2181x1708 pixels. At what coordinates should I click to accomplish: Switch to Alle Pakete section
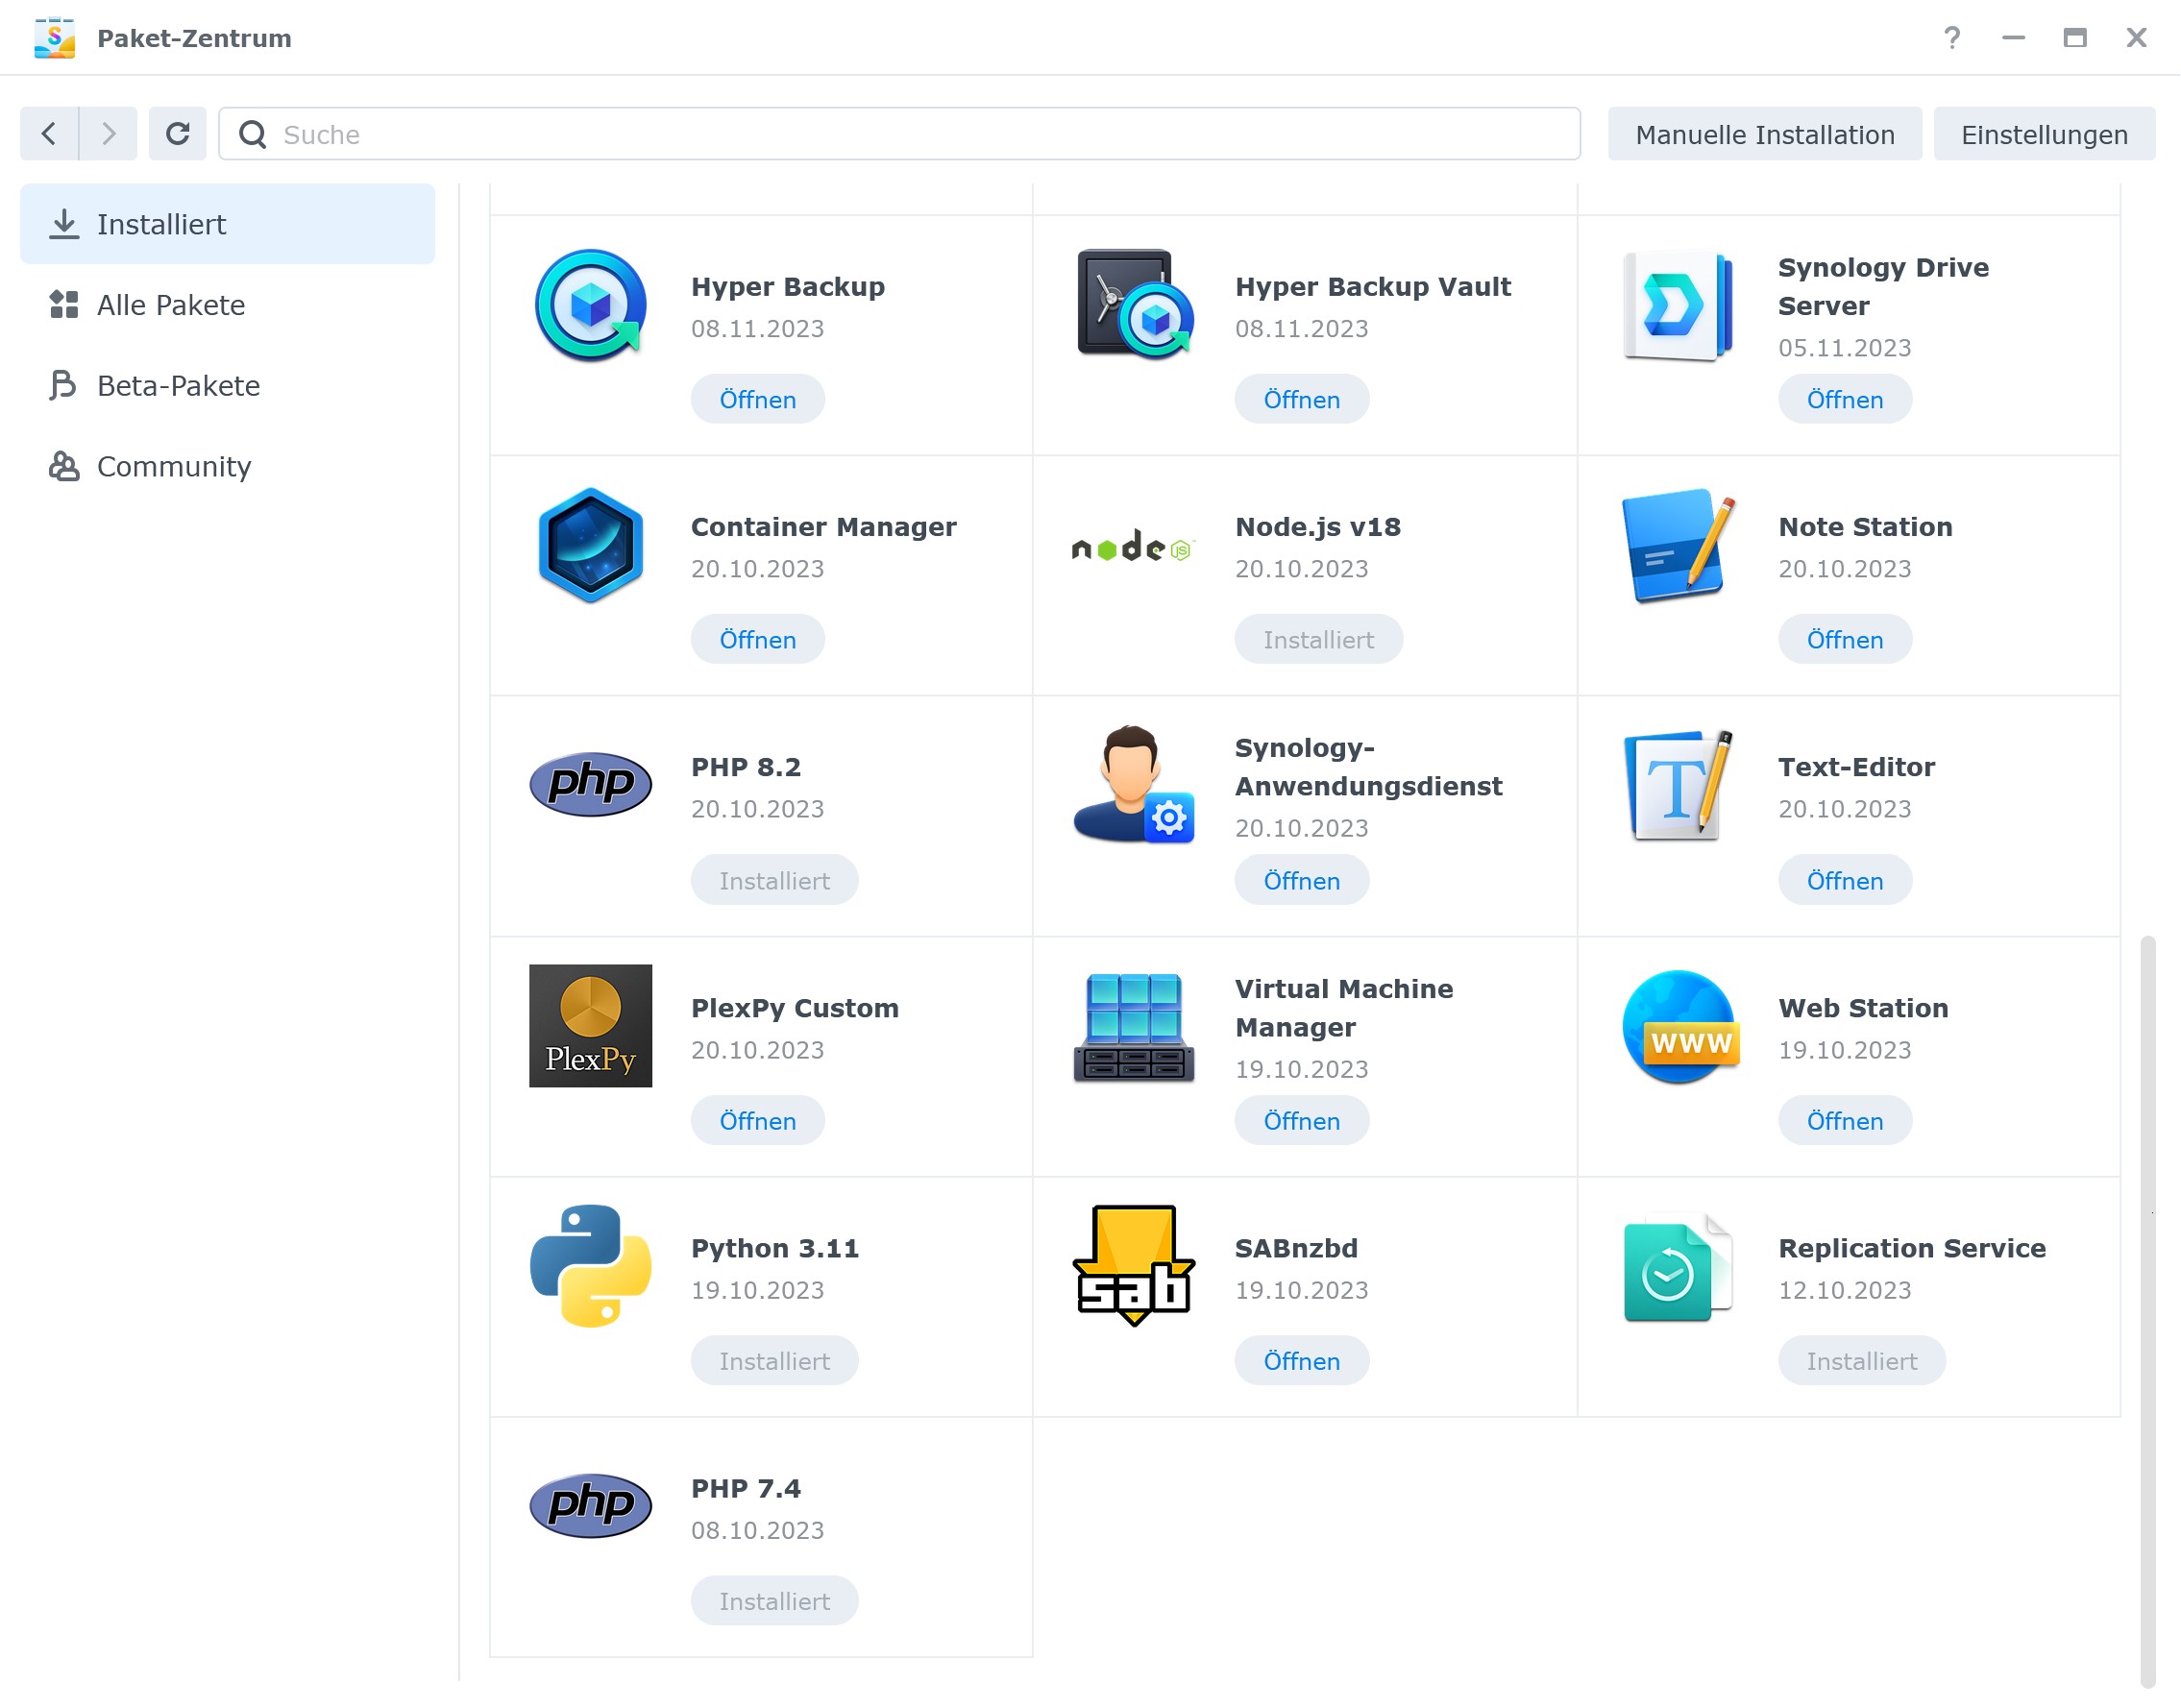click(171, 305)
